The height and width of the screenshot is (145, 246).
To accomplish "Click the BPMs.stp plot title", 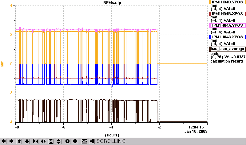I will [112, 3].
